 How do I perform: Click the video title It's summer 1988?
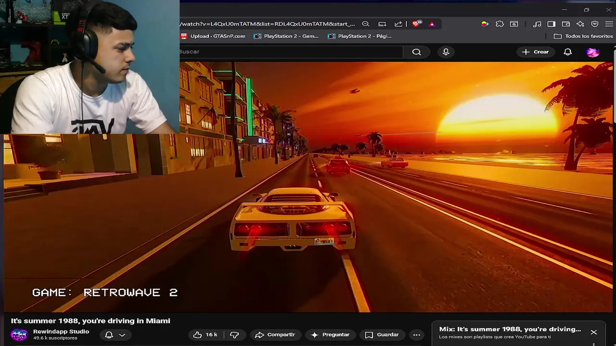[90, 321]
